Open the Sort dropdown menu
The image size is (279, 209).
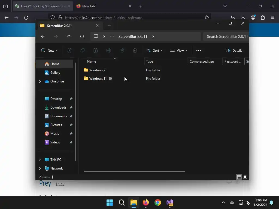coord(154,50)
